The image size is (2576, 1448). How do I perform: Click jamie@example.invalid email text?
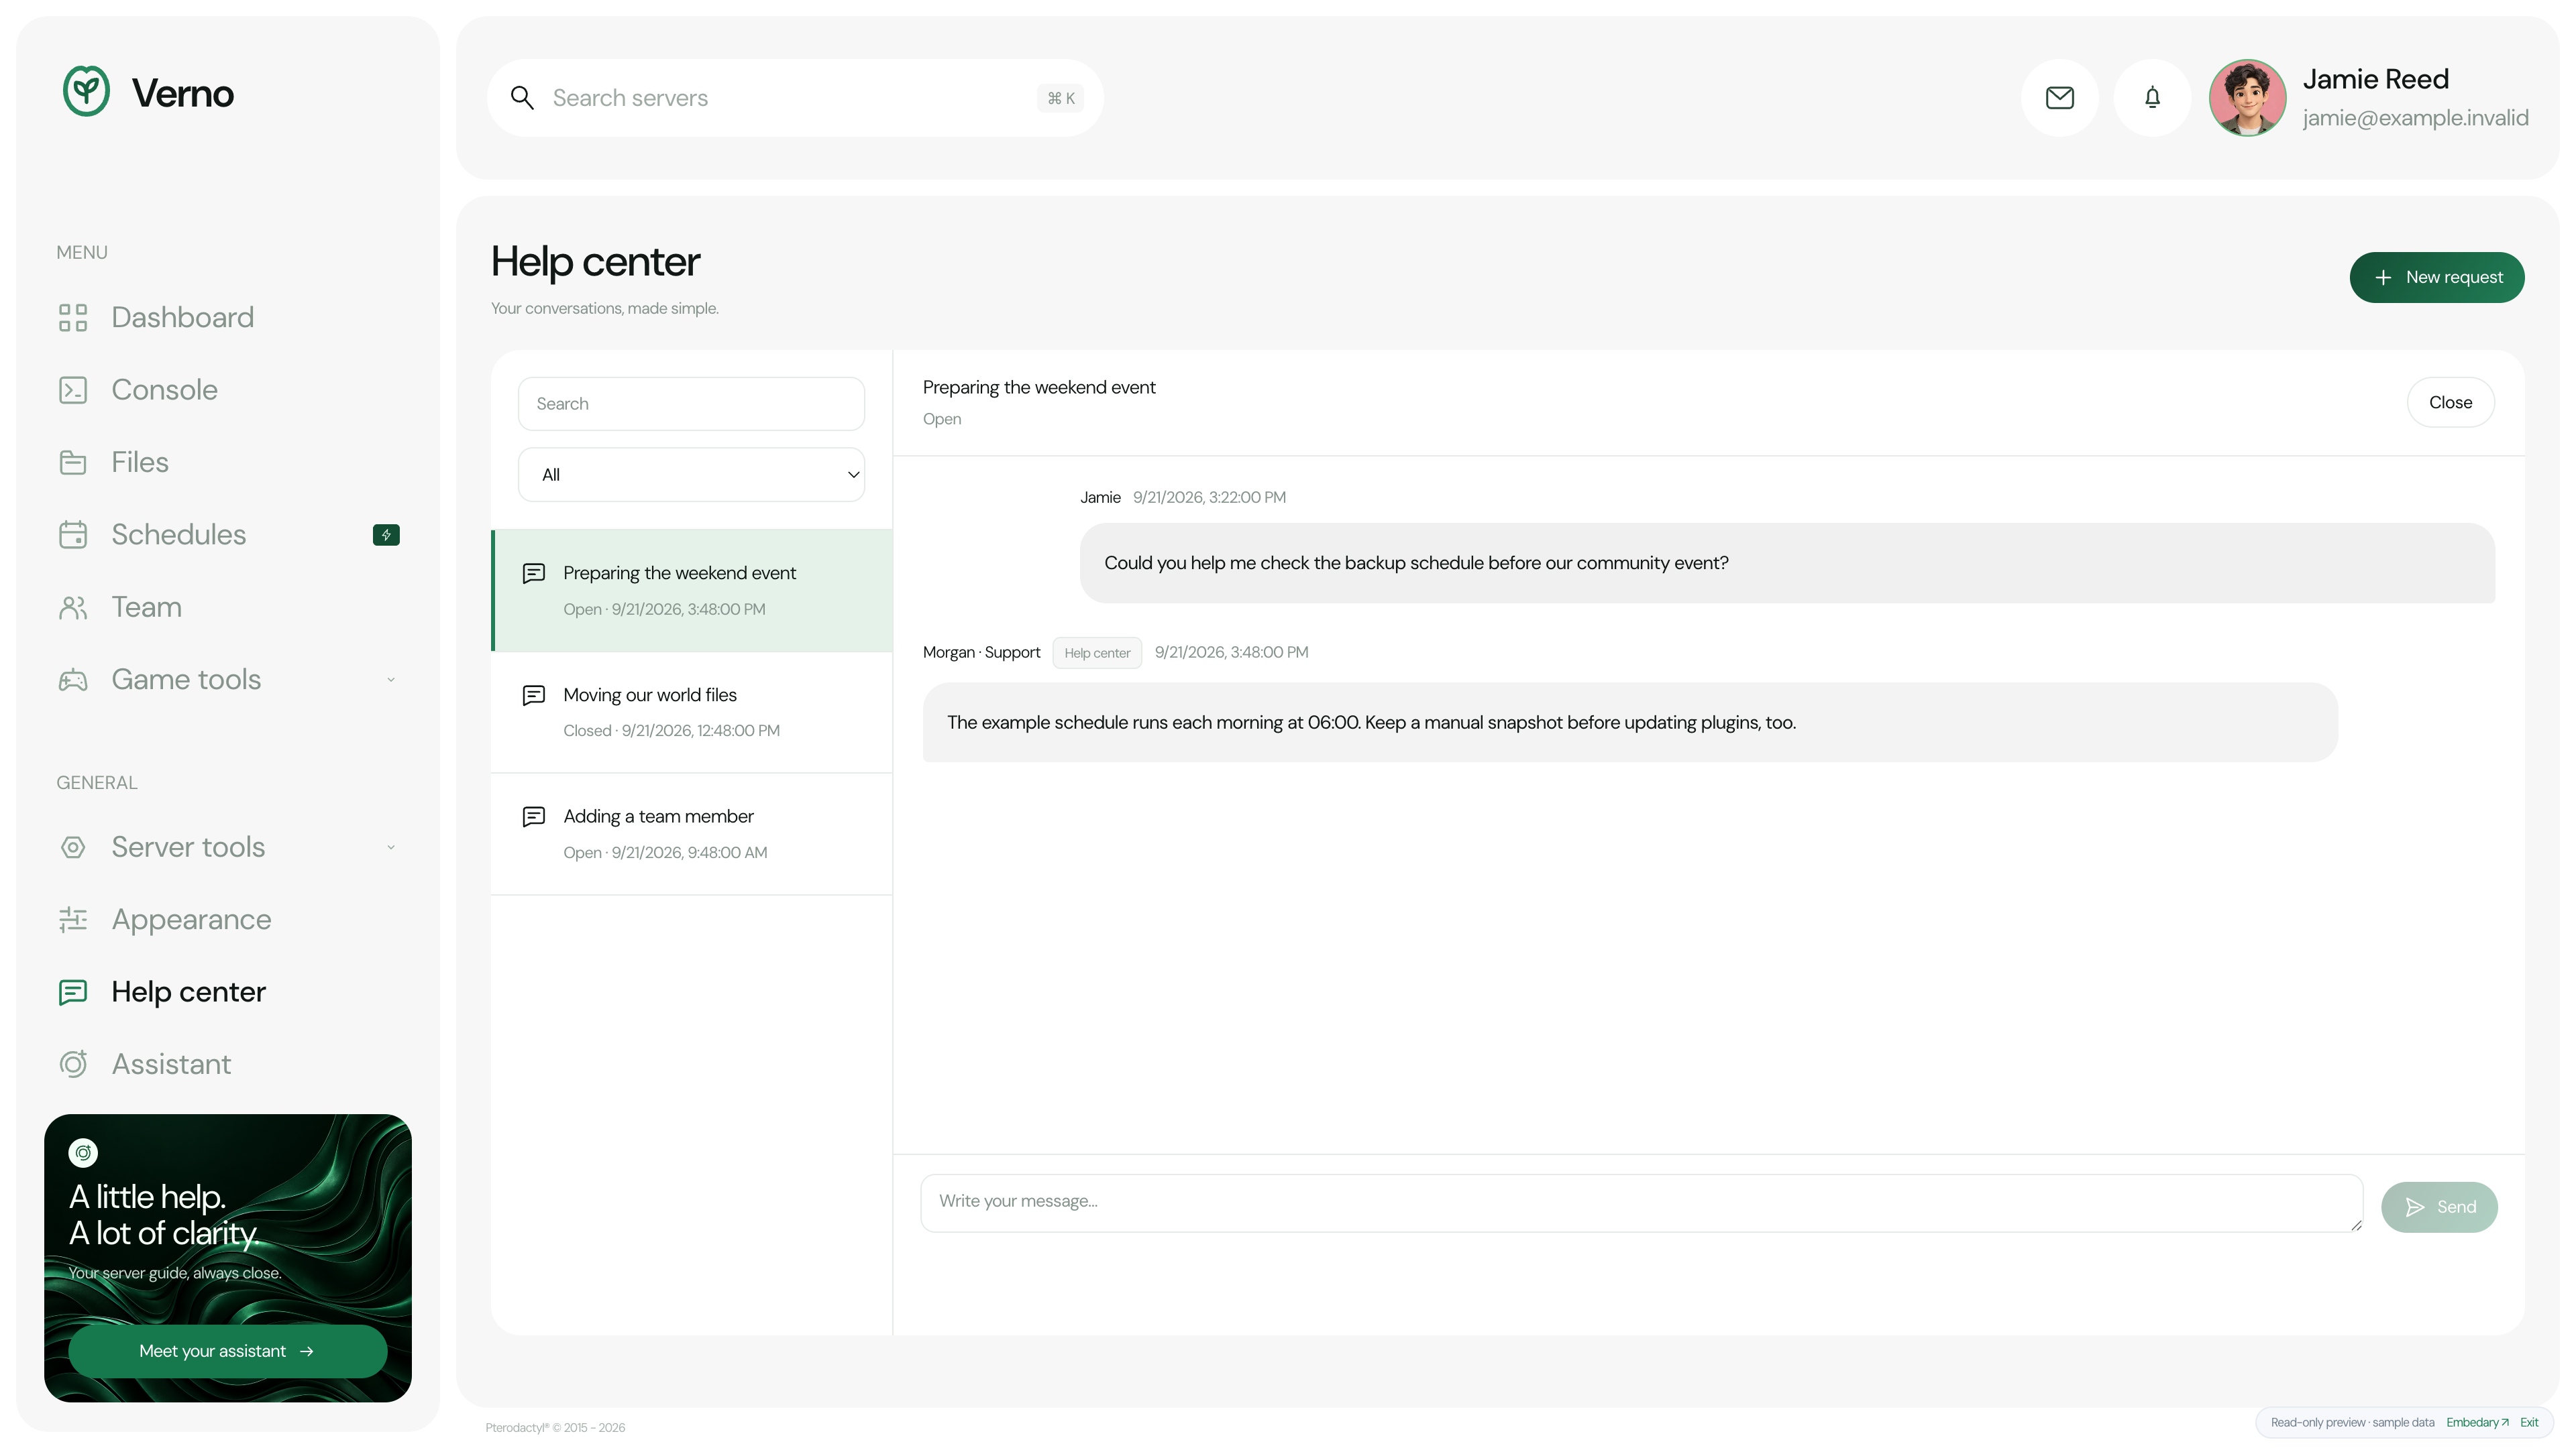pyautogui.click(x=2415, y=118)
